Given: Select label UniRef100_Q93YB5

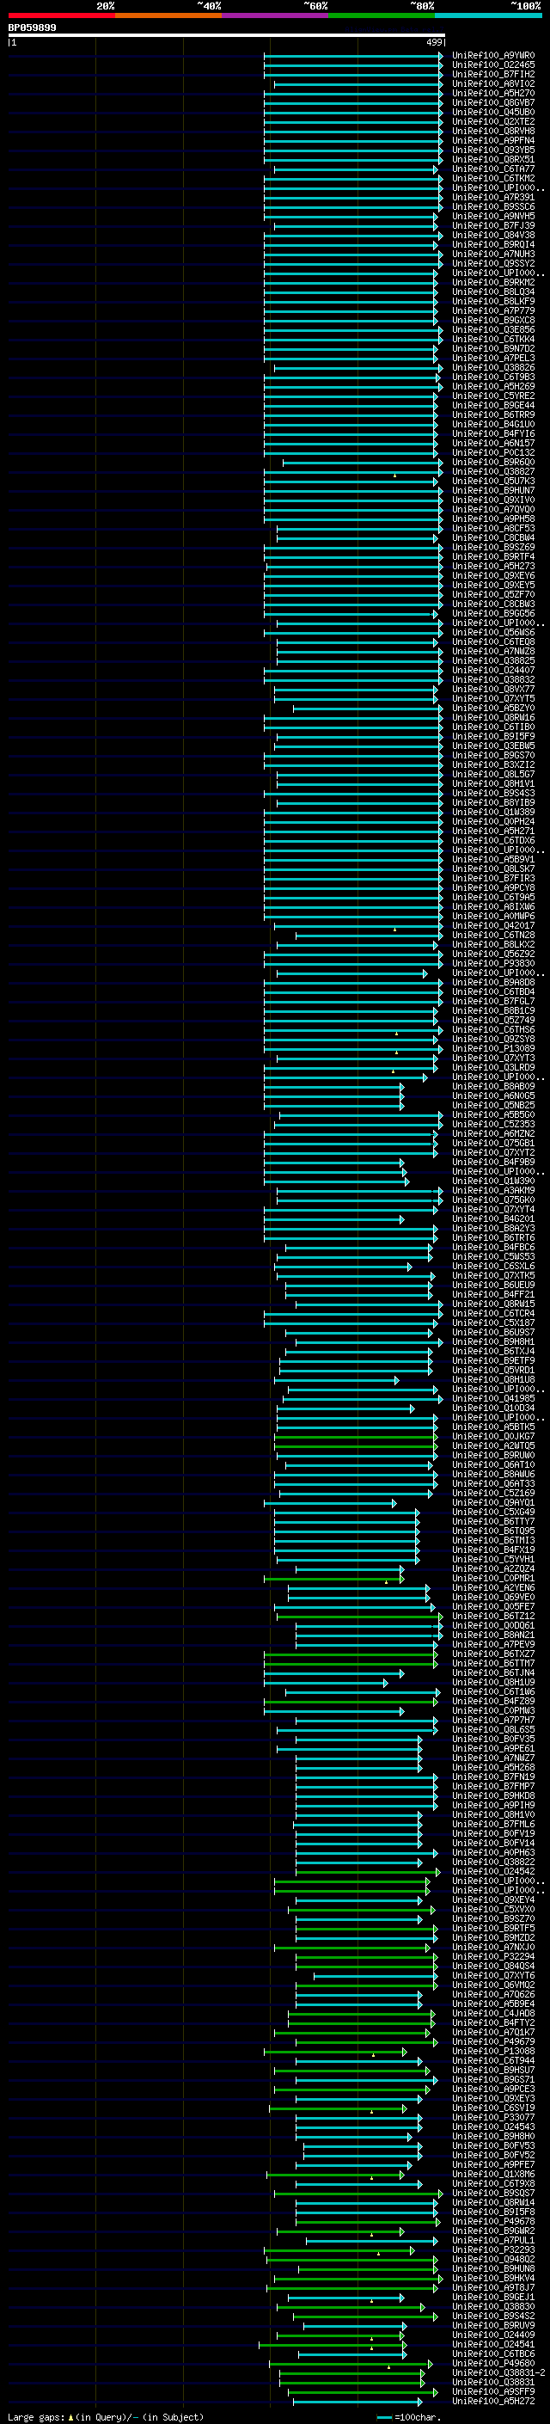Looking at the screenshot, I should (x=492, y=150).
